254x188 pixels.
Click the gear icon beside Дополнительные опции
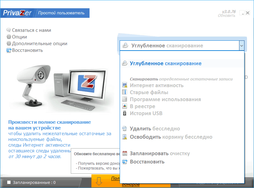tap(9, 44)
